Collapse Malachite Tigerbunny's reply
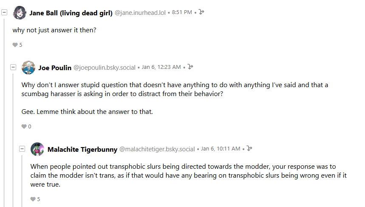The width and height of the screenshot is (365, 207). [22, 149]
